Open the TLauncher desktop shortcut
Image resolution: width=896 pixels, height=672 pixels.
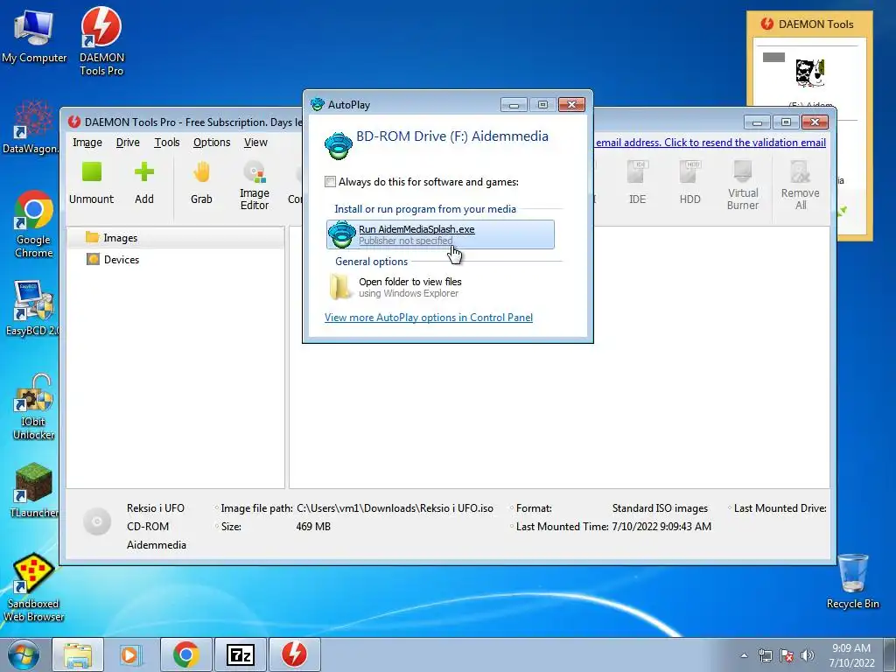point(34,490)
